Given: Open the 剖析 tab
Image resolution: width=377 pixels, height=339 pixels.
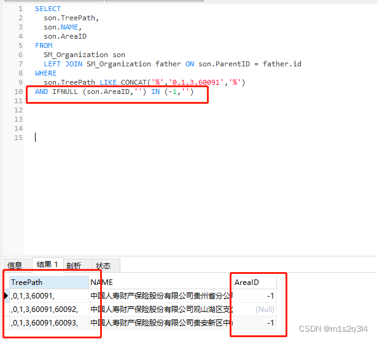Looking at the screenshot, I should [x=77, y=265].
